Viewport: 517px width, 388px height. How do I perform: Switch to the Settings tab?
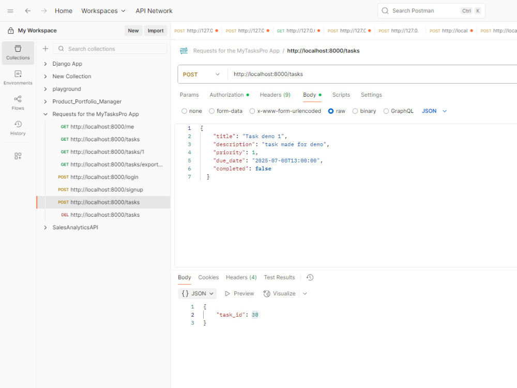pos(371,95)
